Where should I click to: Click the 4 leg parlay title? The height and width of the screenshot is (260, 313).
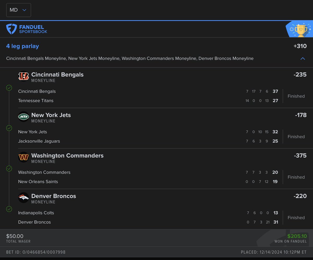[22, 46]
